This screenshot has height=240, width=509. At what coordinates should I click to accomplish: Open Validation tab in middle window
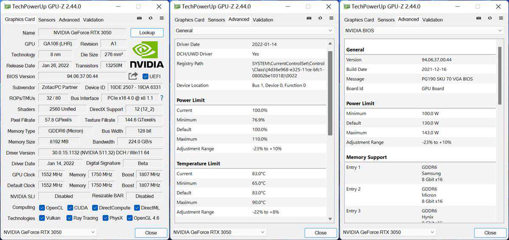[x=263, y=20]
